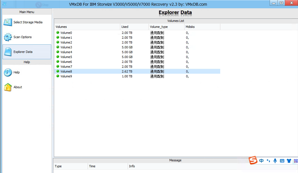298x173 pixels.
Task: Open the Select Storage Media menu item
Action: 27,22
